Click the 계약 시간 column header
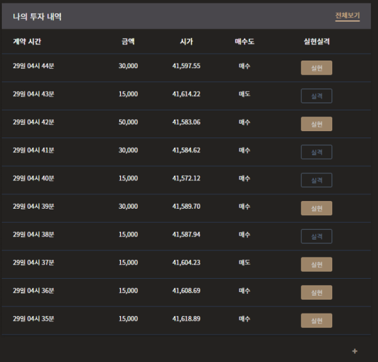This screenshot has height=362, width=378. coord(27,42)
